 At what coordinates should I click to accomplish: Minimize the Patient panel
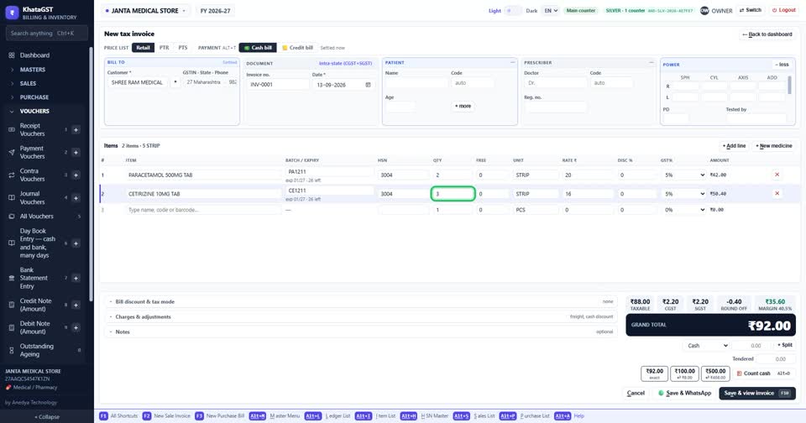pos(512,63)
